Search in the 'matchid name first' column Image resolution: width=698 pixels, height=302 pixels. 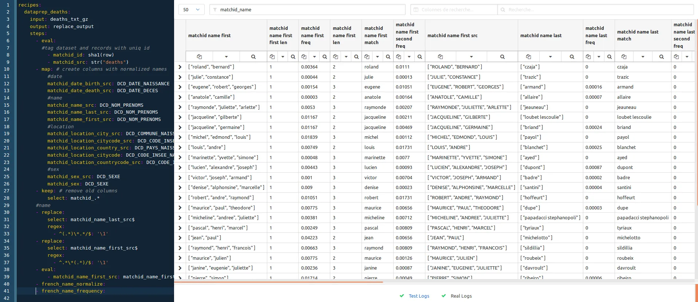coord(253,56)
